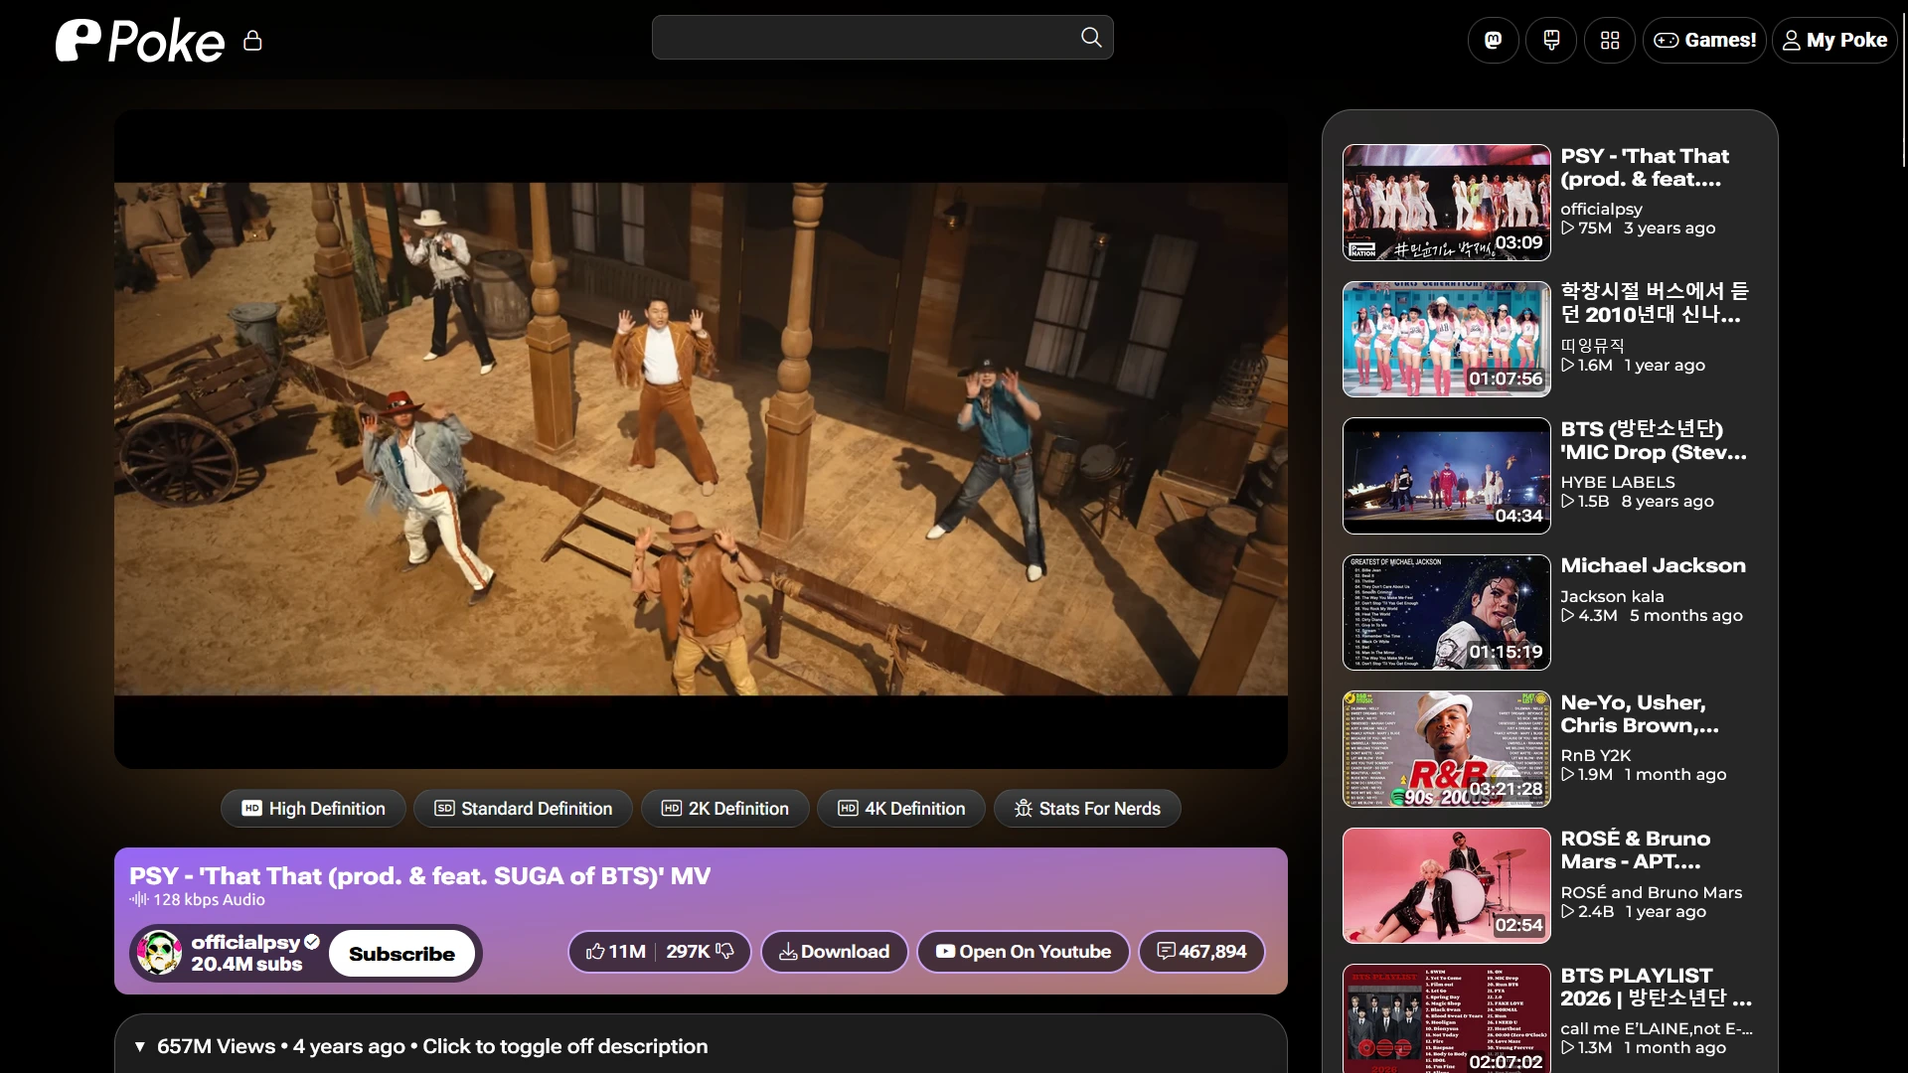Open the '학창시절 버스에서 듣던 2010년대 신나...' title

pyautogui.click(x=1654, y=303)
